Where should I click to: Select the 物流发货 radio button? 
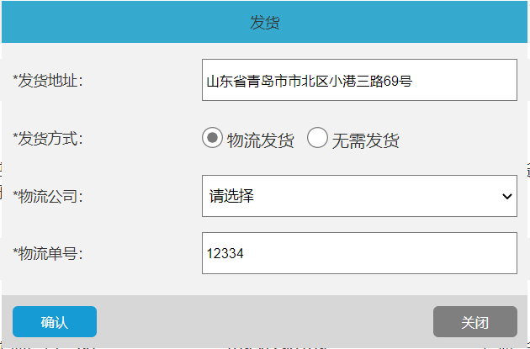point(213,139)
